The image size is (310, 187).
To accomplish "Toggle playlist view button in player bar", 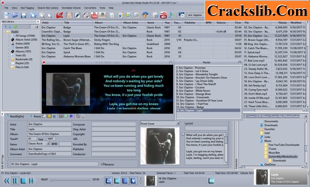I will tap(125, 180).
